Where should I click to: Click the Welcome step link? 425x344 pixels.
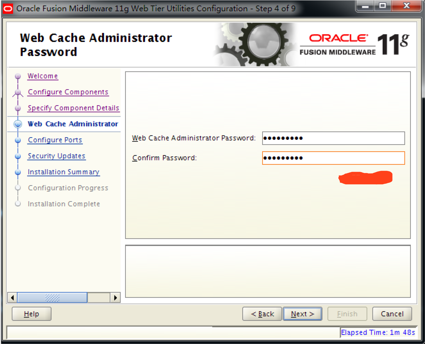[x=43, y=76]
